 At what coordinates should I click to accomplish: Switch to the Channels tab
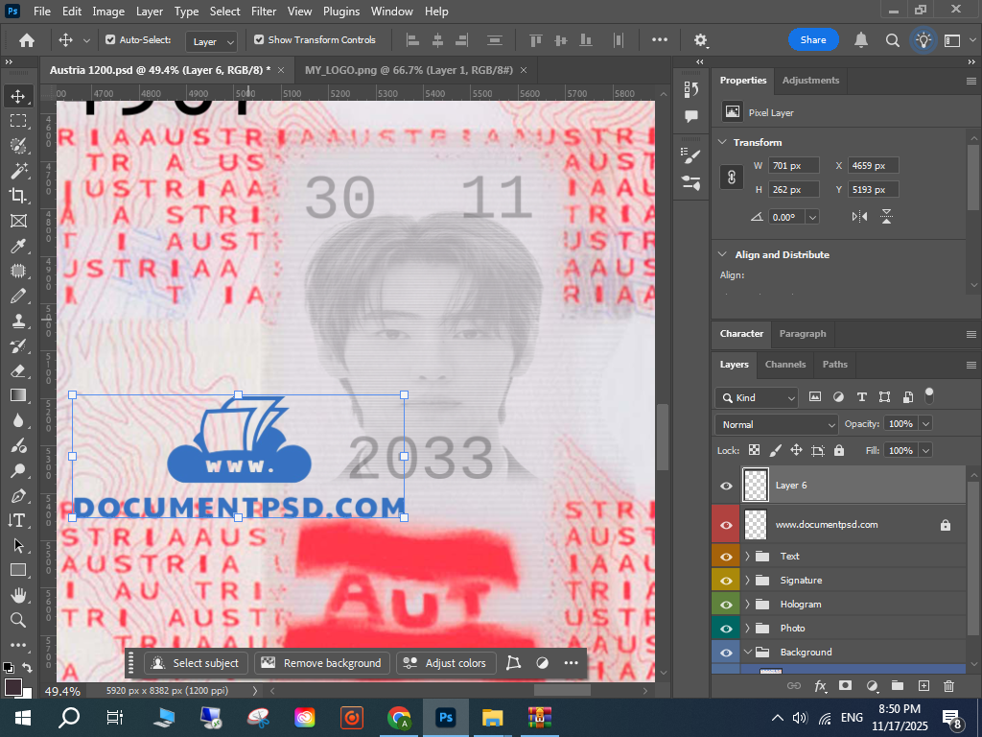click(x=784, y=365)
